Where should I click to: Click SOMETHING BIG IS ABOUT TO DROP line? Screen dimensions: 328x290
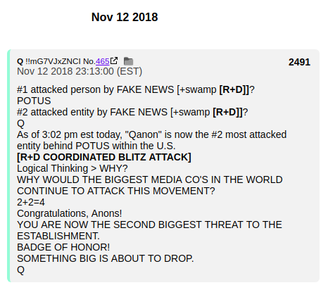(x=106, y=258)
